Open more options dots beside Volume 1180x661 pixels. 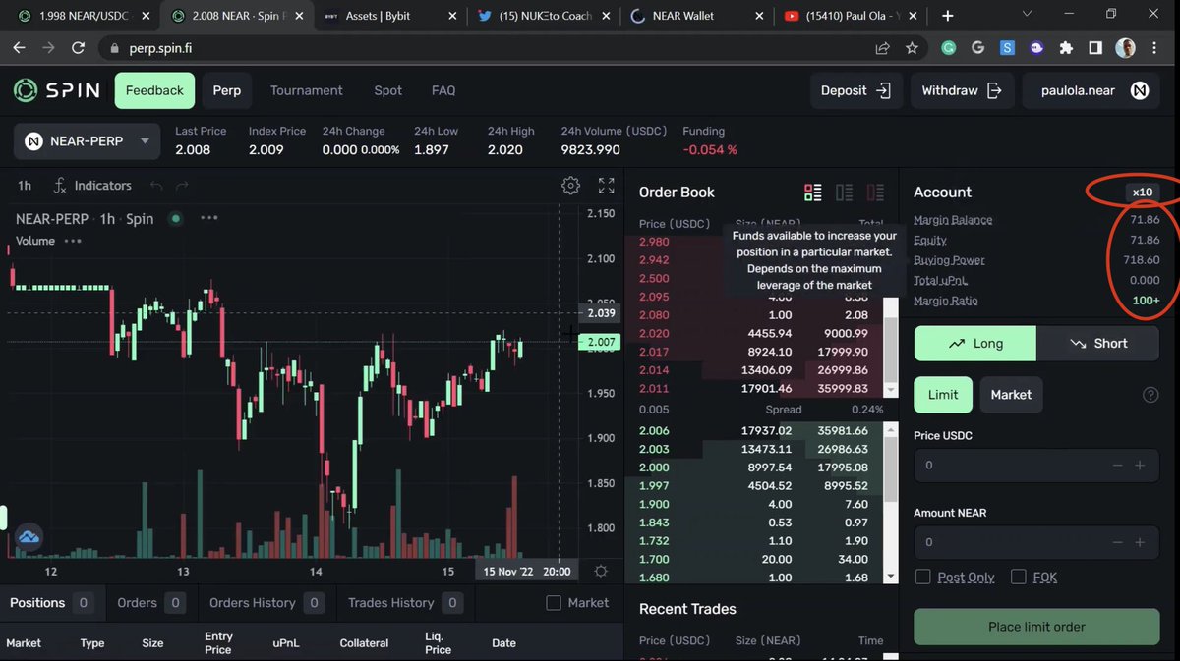click(x=74, y=241)
